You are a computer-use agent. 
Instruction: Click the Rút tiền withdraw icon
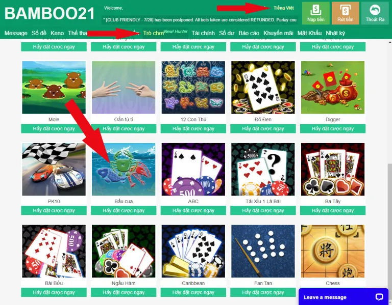345,13
